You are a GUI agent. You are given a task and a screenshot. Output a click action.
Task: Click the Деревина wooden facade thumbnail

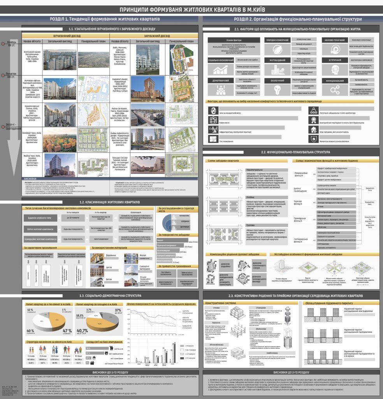point(97,259)
